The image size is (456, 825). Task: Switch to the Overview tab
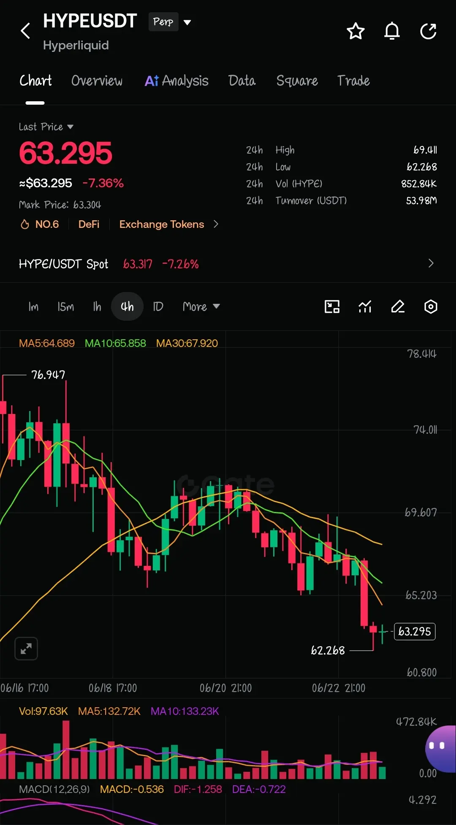97,81
